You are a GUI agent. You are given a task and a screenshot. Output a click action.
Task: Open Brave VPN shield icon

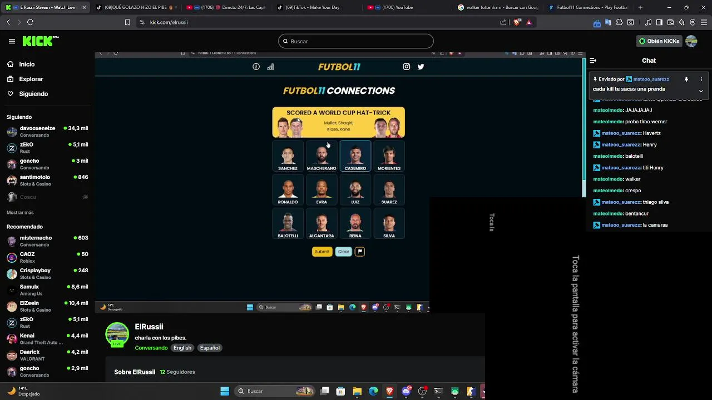click(x=693, y=22)
